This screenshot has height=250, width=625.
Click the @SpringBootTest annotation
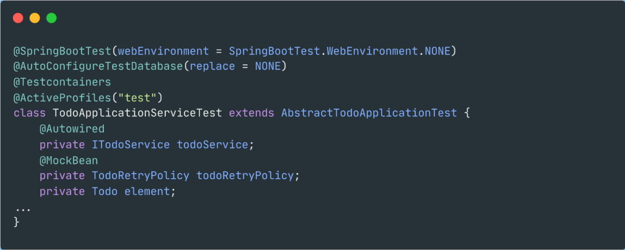(62, 51)
